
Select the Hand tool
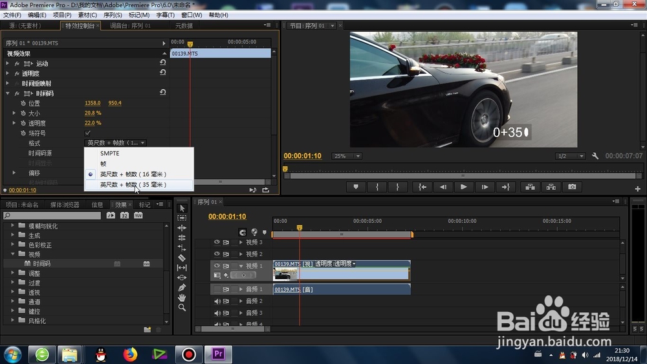(x=182, y=297)
